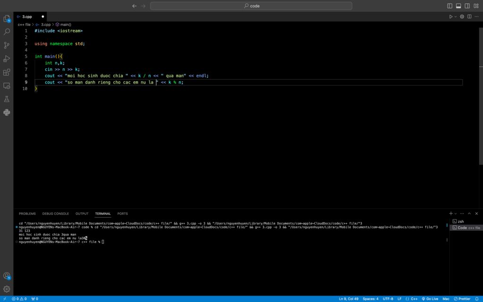Open the editor settings gear icon

tap(462, 17)
